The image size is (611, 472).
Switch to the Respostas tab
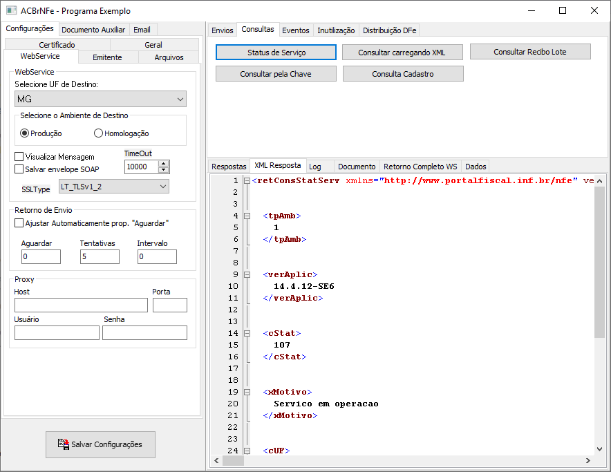229,167
